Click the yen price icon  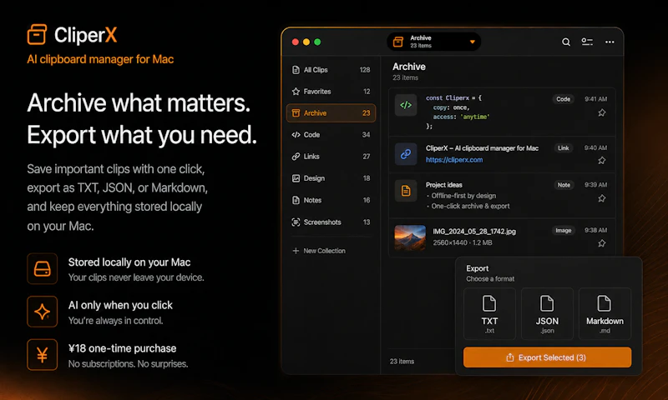point(43,354)
